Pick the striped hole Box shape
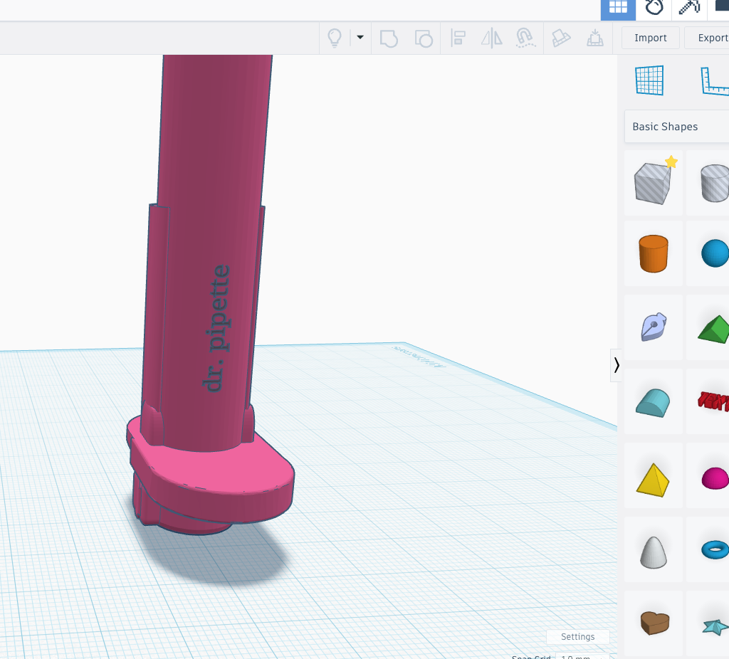This screenshot has height=659, width=729. click(654, 183)
